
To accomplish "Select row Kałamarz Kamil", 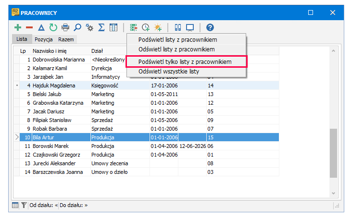I will [147, 68].
